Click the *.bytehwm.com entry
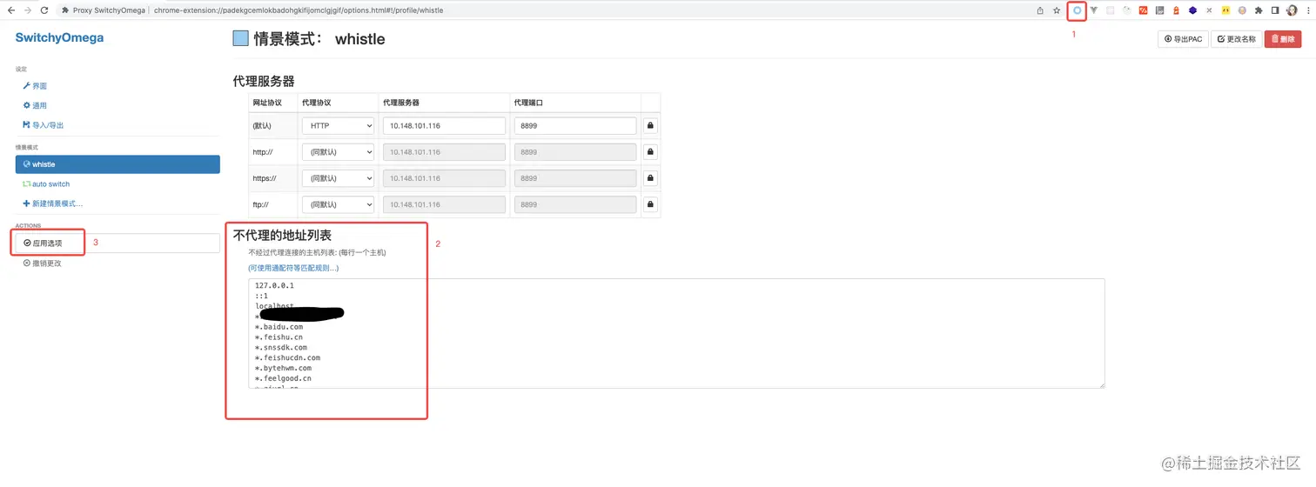 (x=283, y=368)
